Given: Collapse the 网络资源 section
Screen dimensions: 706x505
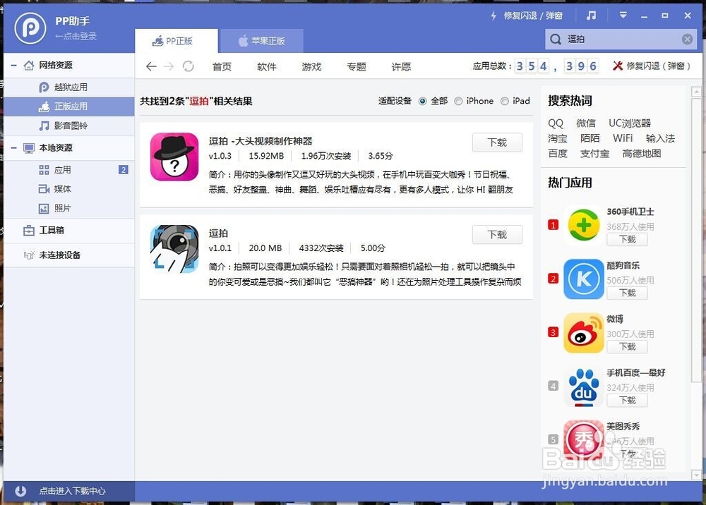Looking at the screenshot, I should pyautogui.click(x=13, y=65).
